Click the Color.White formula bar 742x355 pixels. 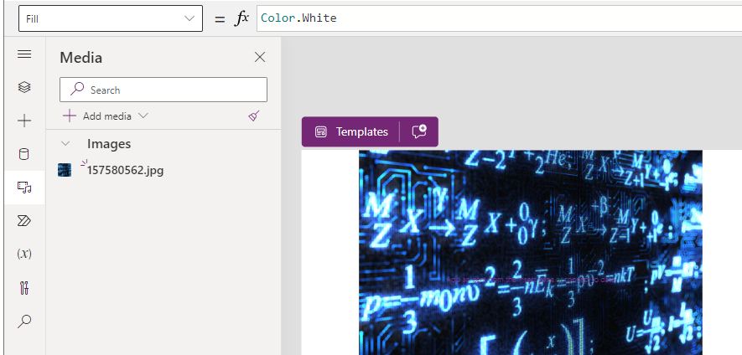point(499,18)
